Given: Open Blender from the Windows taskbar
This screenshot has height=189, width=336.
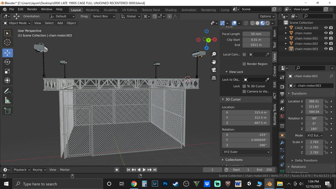Looking at the screenshot, I should [x=269, y=184].
